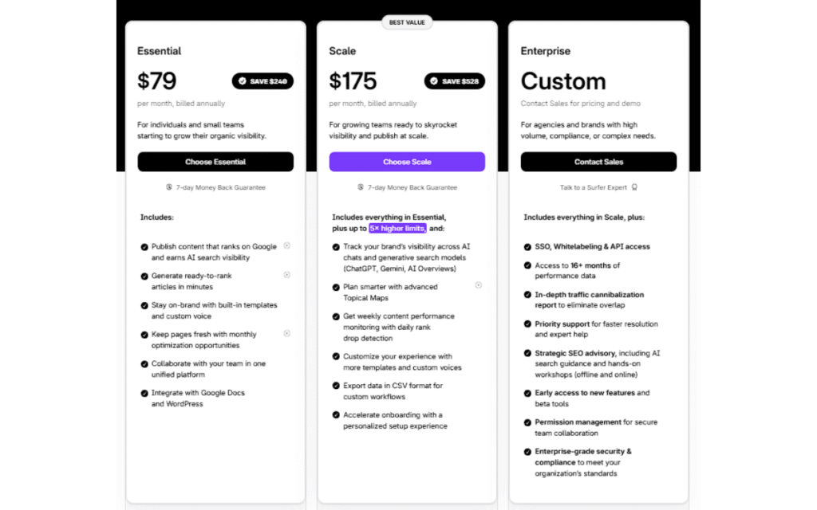This screenshot has width=817, height=510.
Task: Expand the Generate ready-to-rank articles feature info
Action: point(287,275)
